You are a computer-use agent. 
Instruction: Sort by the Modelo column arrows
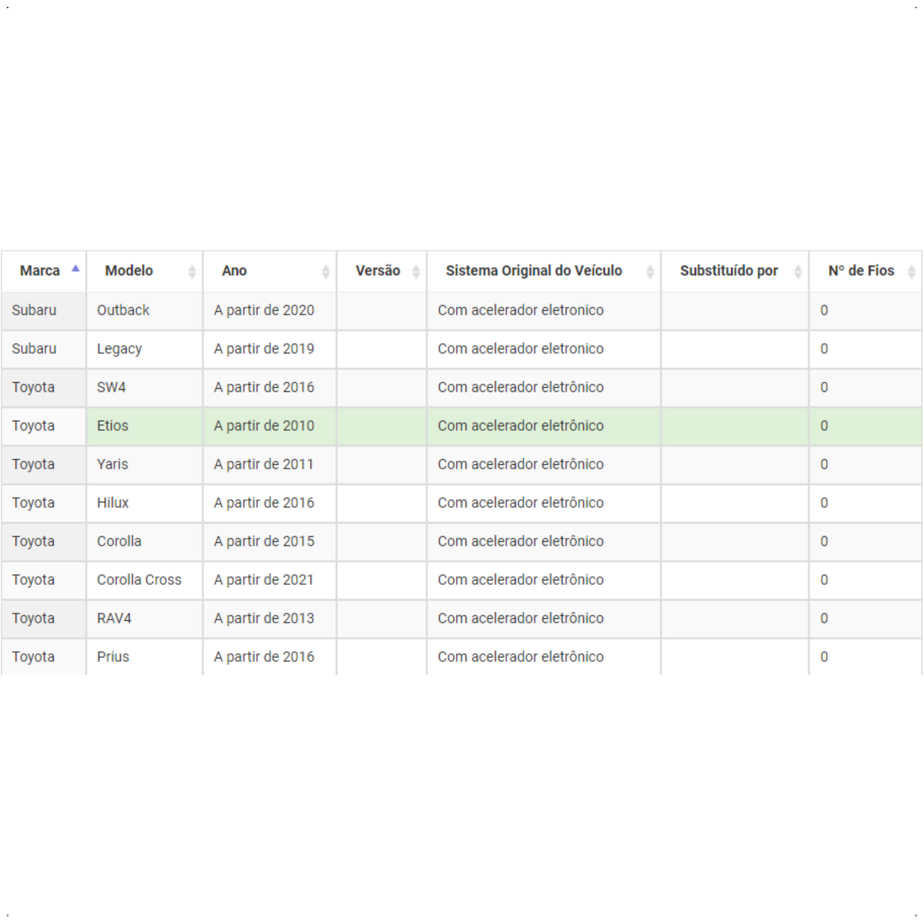(x=192, y=272)
